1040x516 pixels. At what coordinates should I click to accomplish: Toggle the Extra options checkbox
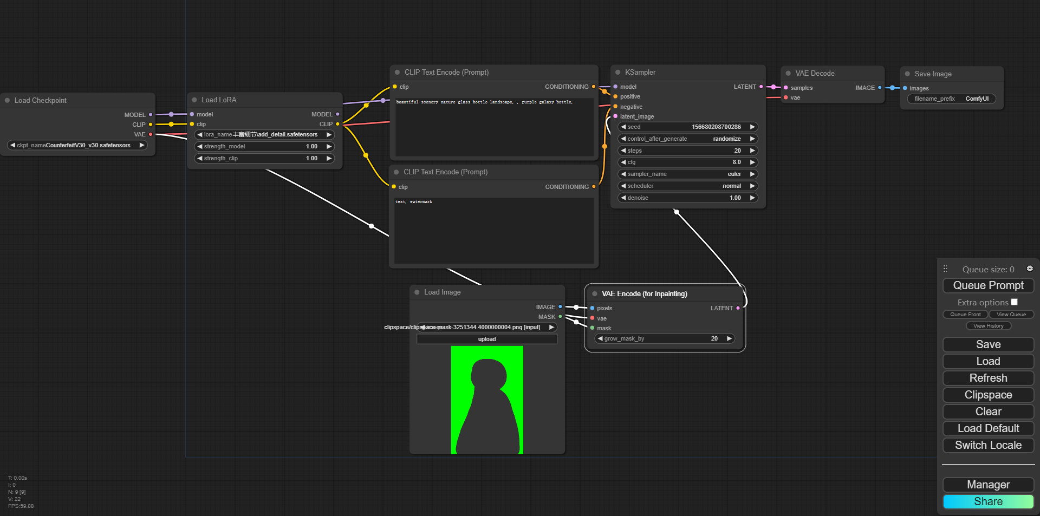click(x=1014, y=302)
